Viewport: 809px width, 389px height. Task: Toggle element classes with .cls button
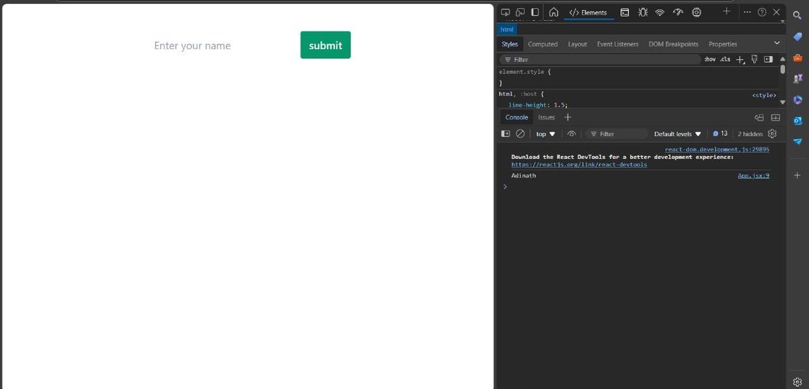click(724, 59)
